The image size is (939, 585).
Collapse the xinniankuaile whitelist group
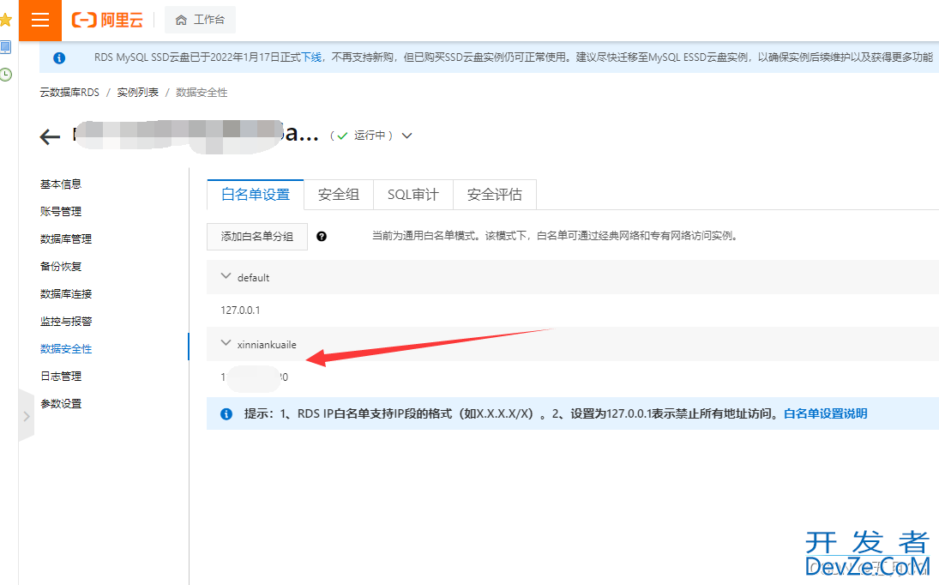click(226, 343)
